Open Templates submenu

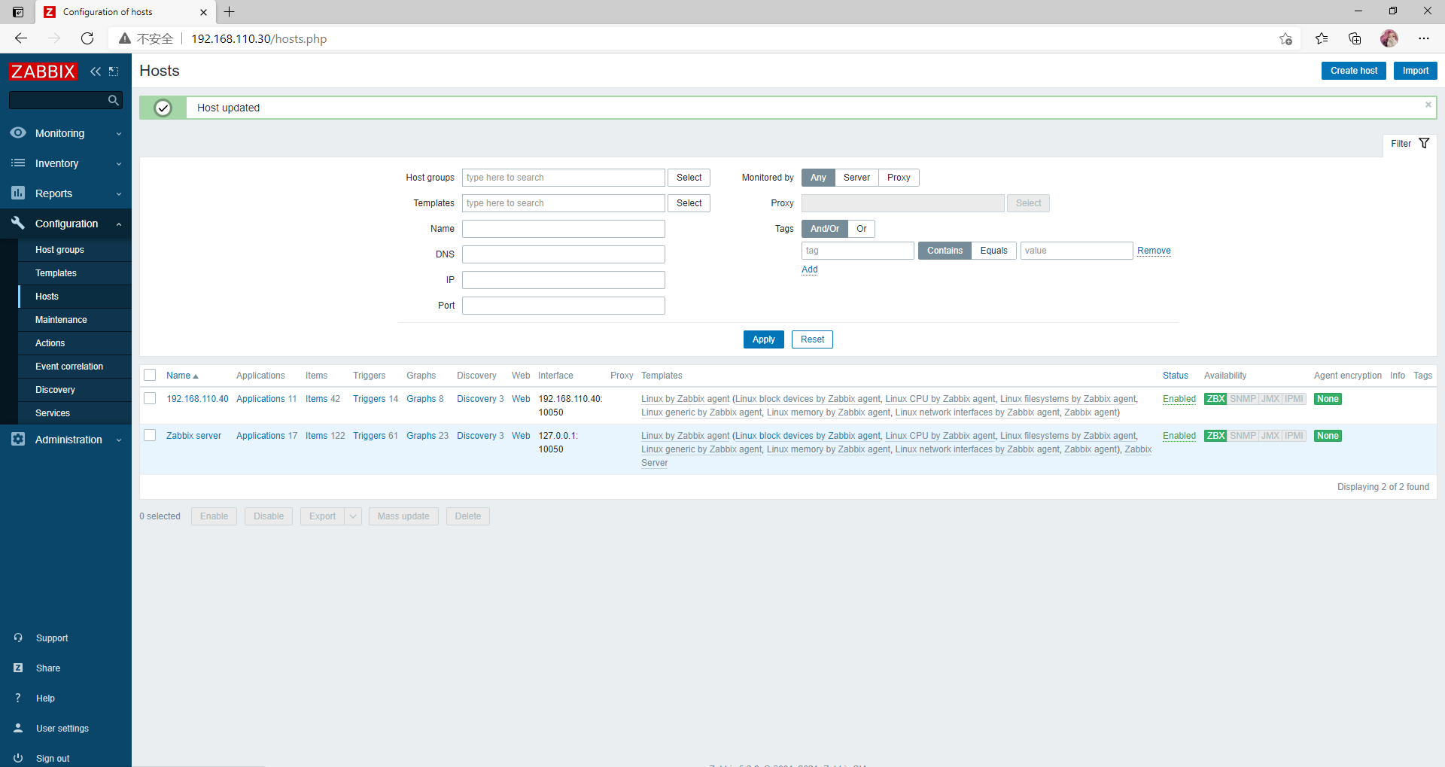tap(75, 273)
